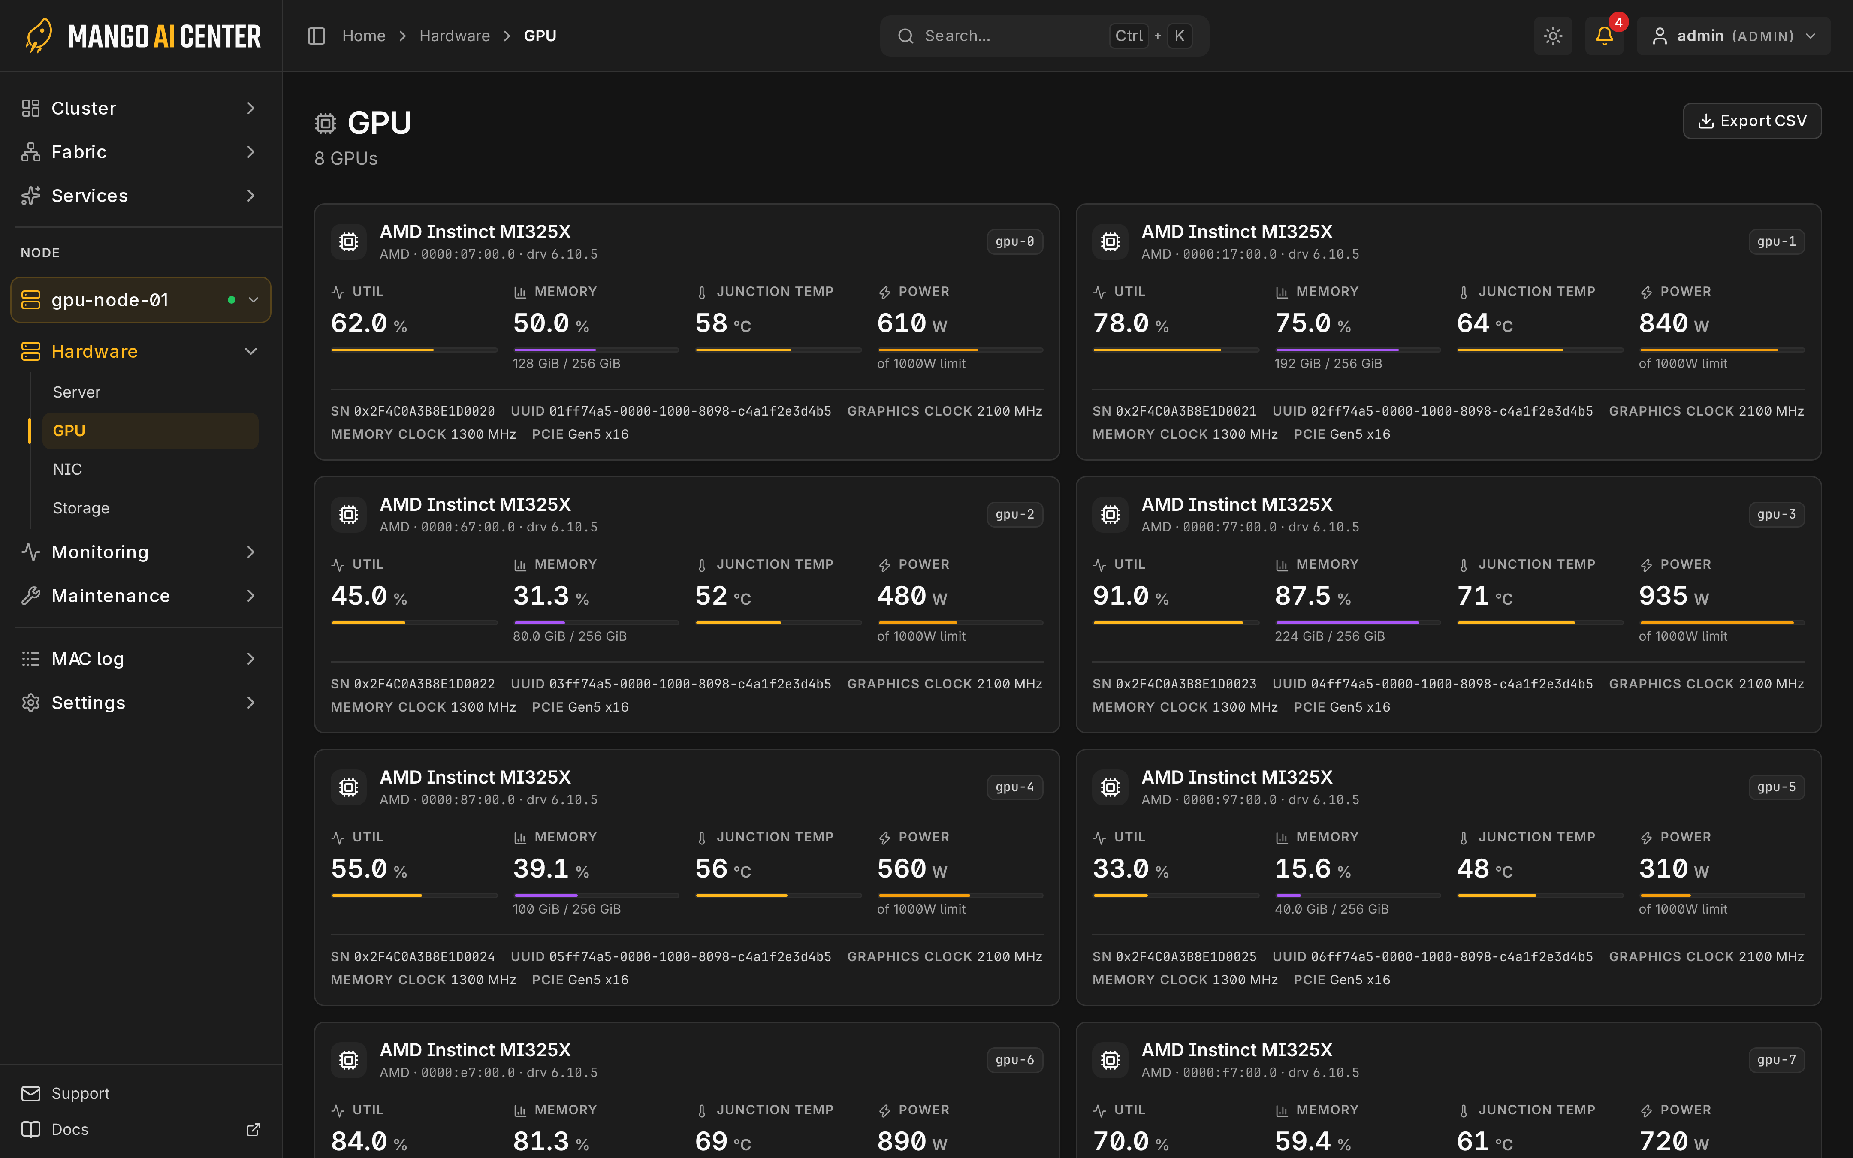Screen dimensions: 1853x1158
Task: Expand the Fabric menu
Action: tap(141, 152)
